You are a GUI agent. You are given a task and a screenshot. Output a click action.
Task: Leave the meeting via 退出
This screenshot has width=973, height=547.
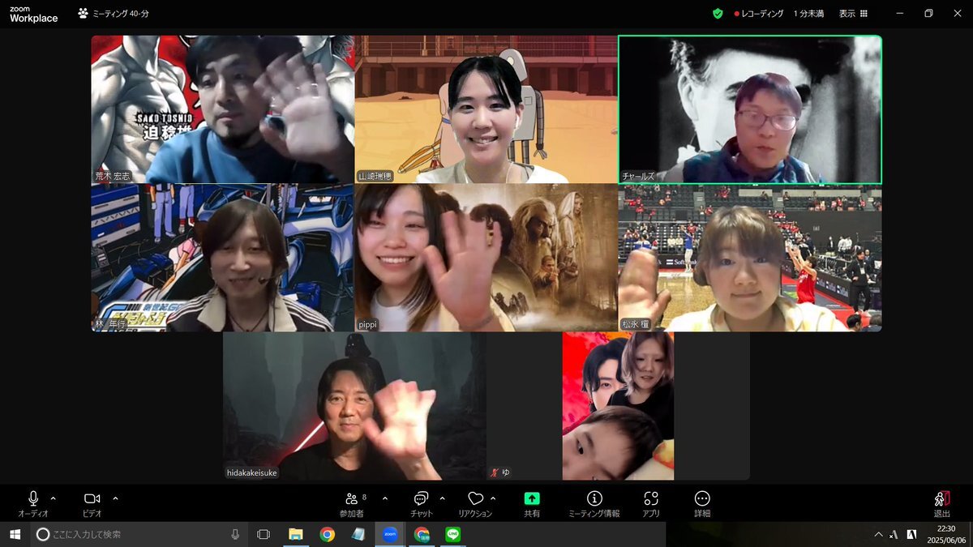pyautogui.click(x=942, y=504)
